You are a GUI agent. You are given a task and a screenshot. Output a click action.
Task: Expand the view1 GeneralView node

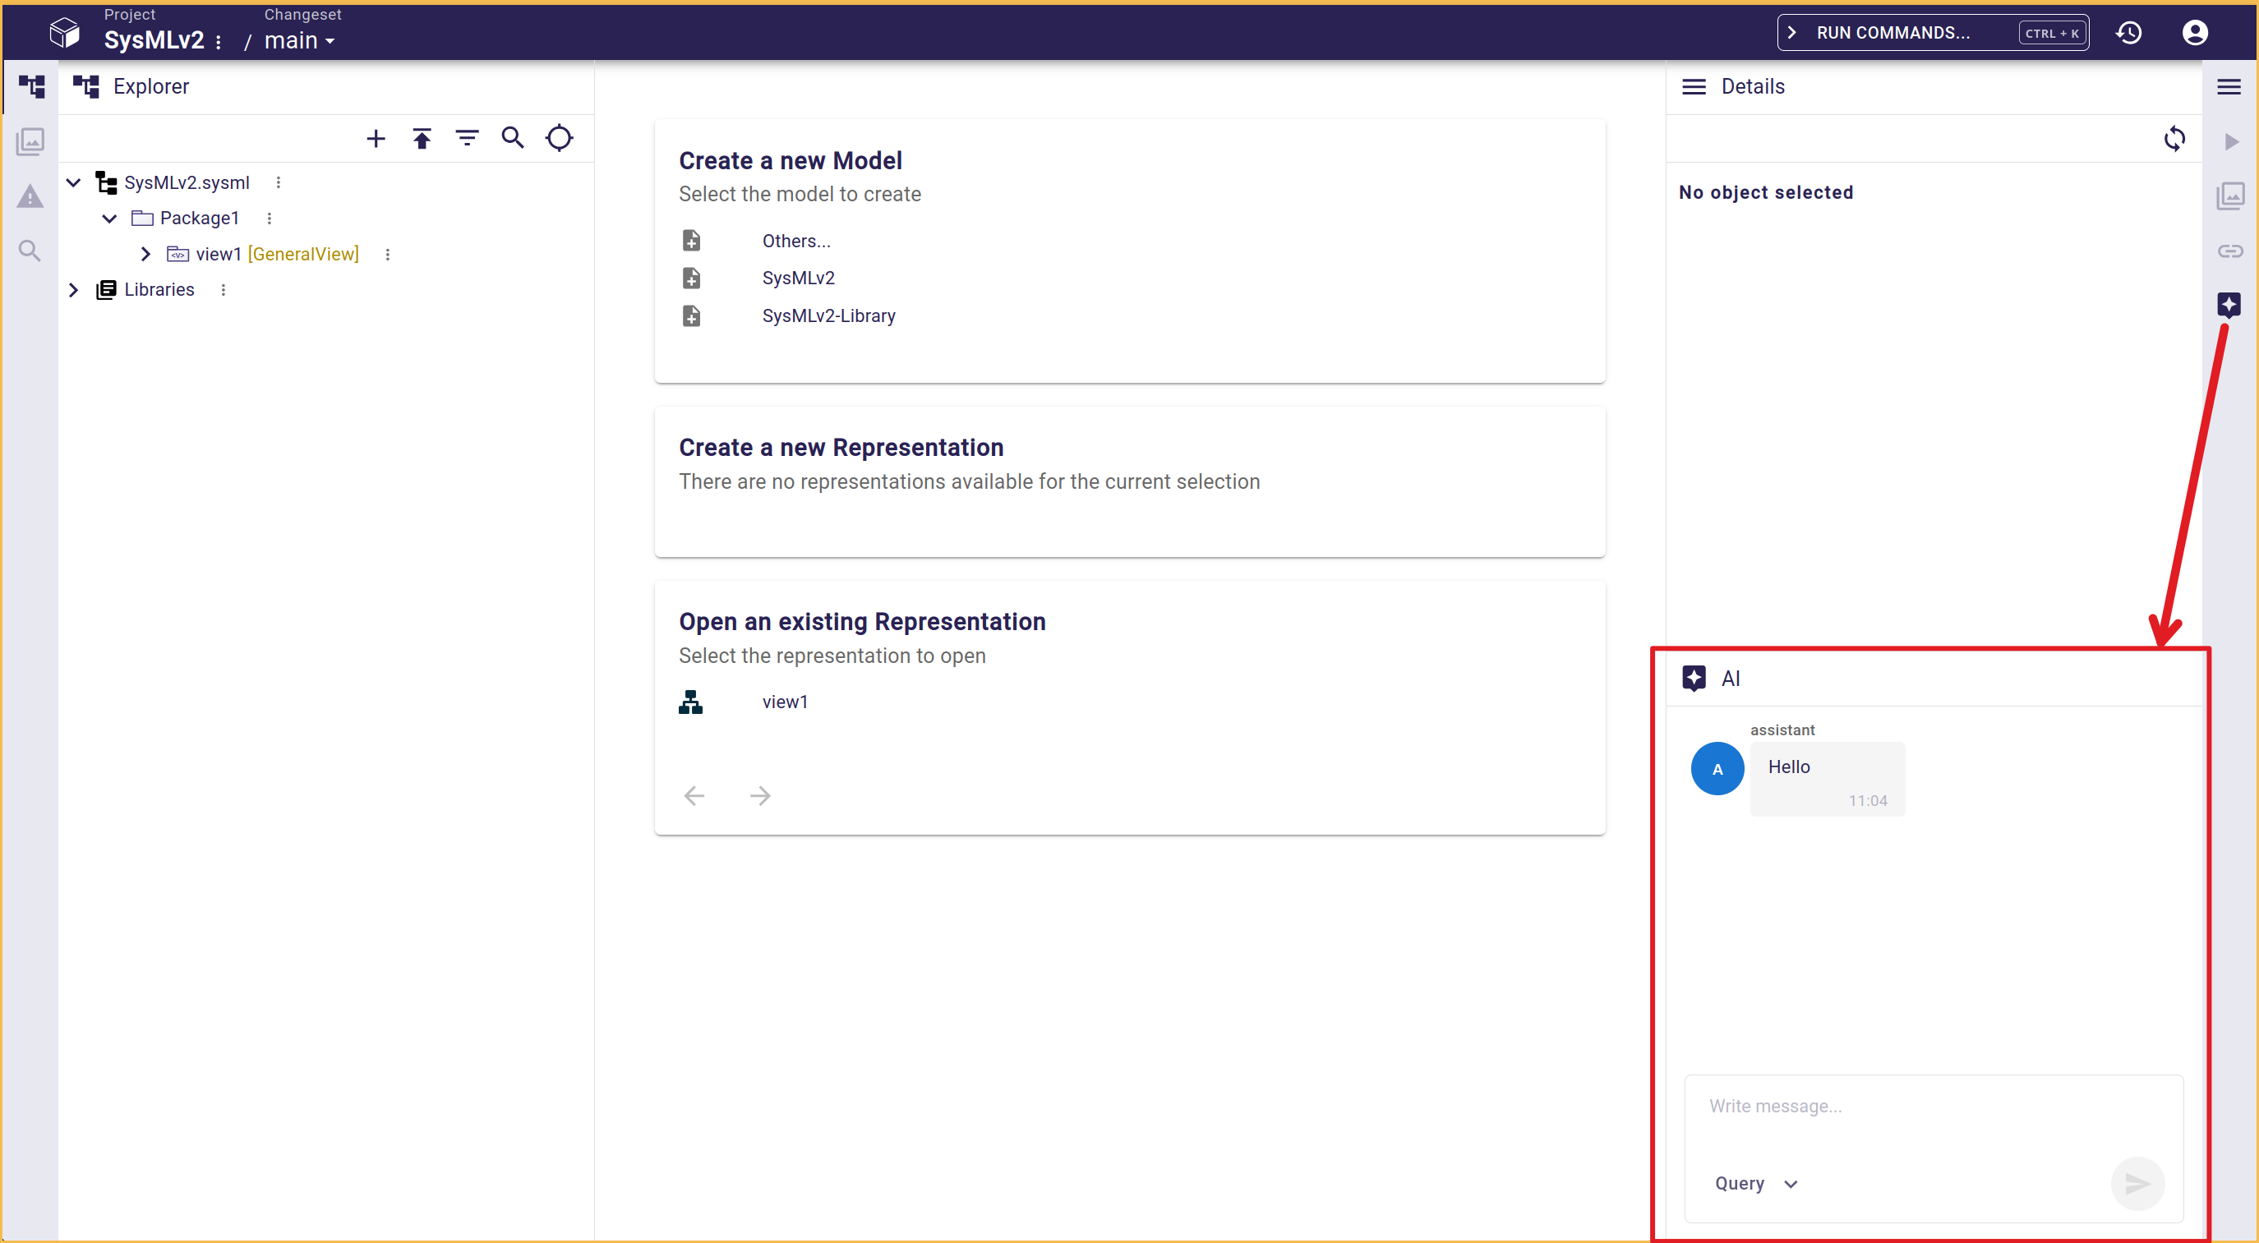145,254
